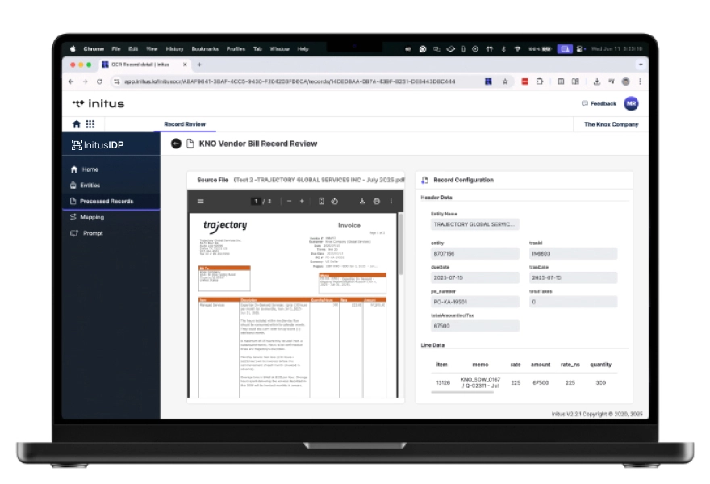Click the home icon in the top bar
The height and width of the screenshot is (484, 710).
[x=77, y=124]
